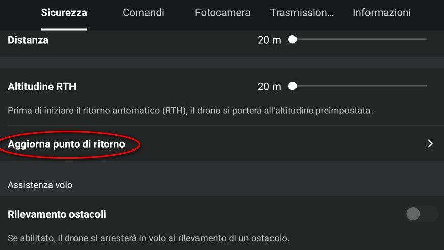
Task: Go to the Fotocamera tab
Action: (x=223, y=13)
